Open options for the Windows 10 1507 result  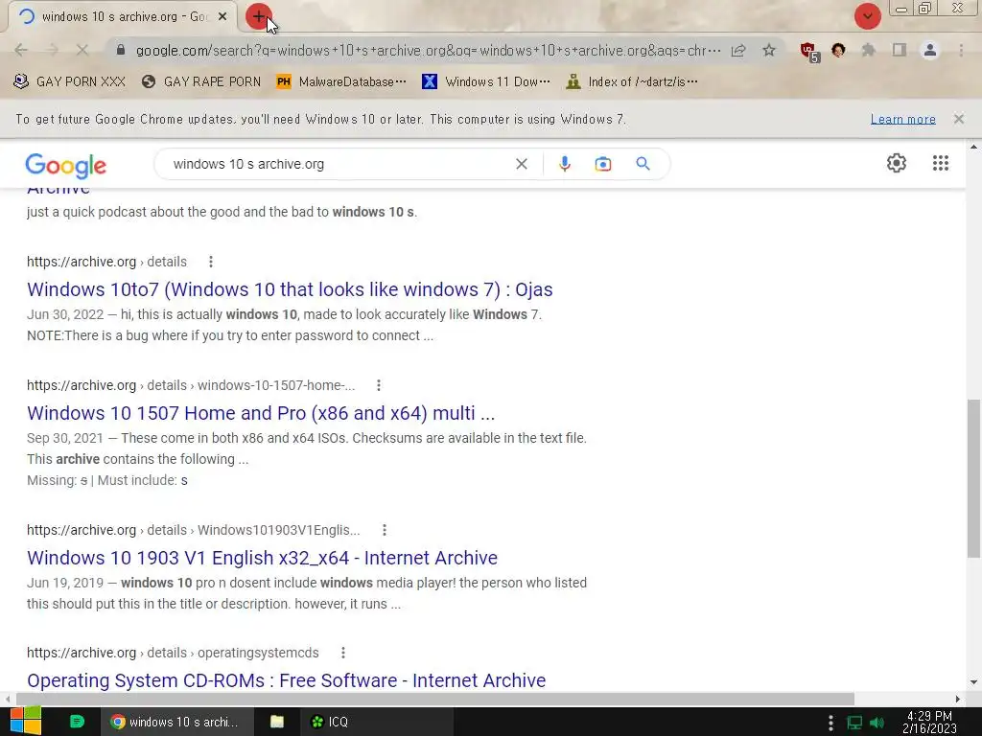(378, 385)
